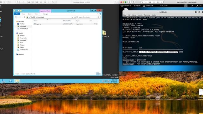Select Network in navigation pane
203x114 pixels.
click(x=21, y=54)
